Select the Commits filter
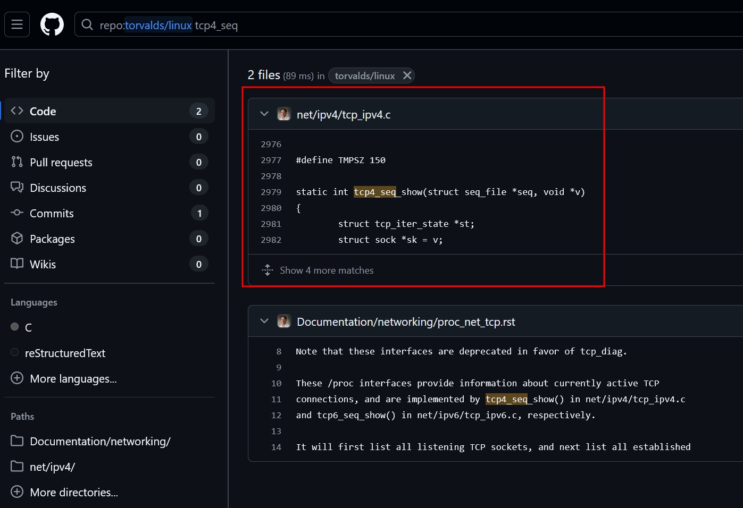 click(110, 213)
